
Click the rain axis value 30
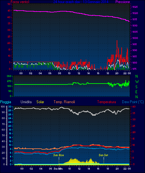10,107
